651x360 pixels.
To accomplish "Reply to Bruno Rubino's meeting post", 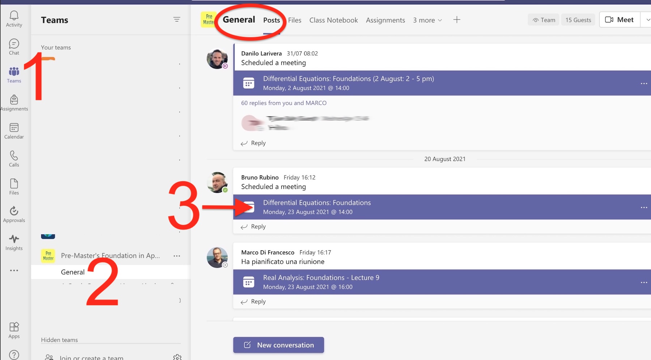I will click(254, 226).
